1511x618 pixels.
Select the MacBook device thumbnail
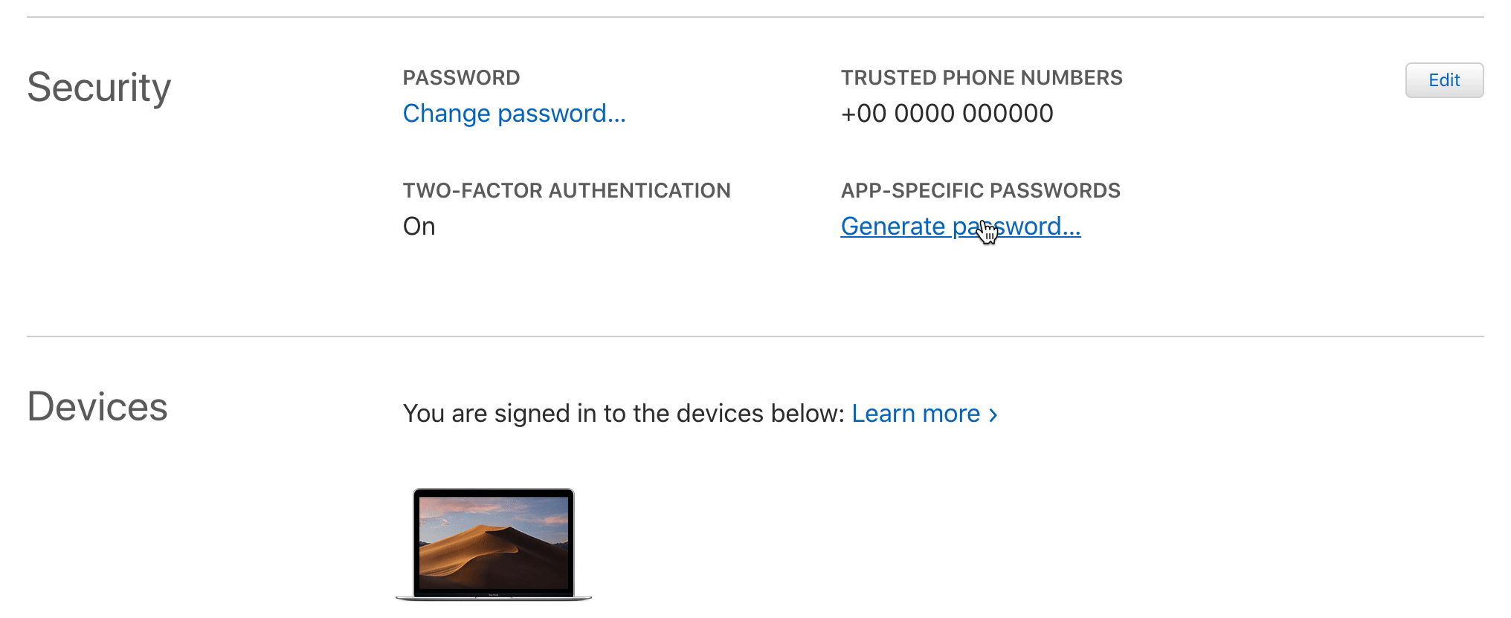tap(494, 544)
